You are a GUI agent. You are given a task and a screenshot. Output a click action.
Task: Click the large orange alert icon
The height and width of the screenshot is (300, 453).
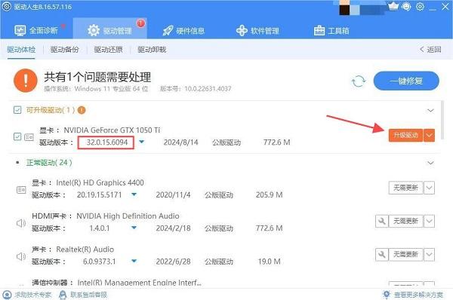click(26, 81)
